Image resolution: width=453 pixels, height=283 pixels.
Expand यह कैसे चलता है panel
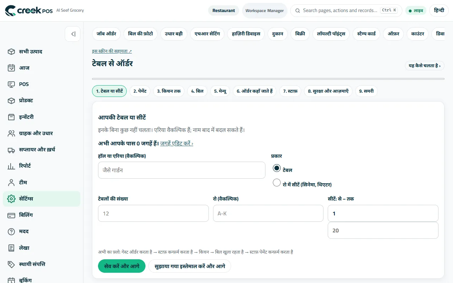(x=425, y=65)
